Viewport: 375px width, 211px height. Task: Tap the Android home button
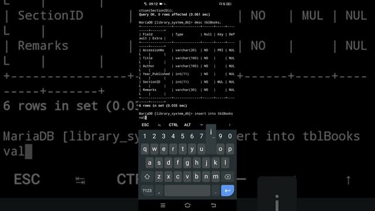(187, 205)
